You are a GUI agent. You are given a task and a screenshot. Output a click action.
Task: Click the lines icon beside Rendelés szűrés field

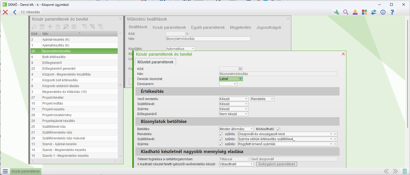tap(335, 134)
